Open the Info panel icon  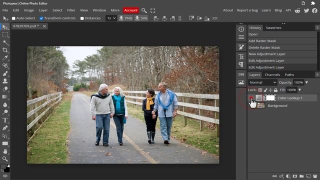[241, 29]
